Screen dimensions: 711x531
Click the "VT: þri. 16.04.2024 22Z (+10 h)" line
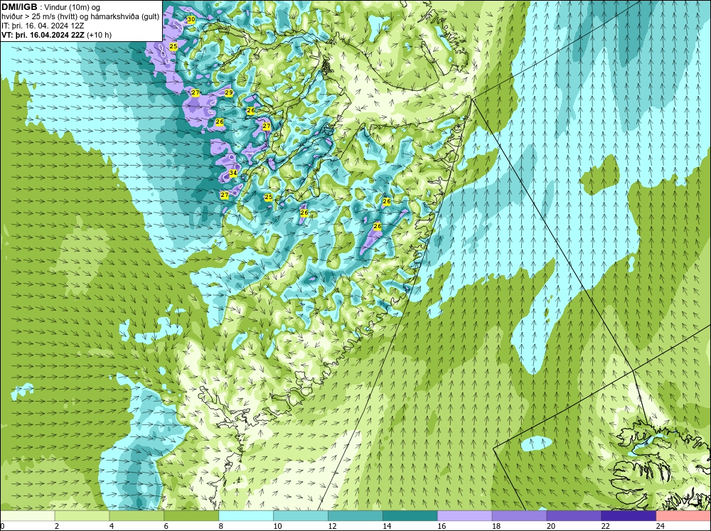56,35
